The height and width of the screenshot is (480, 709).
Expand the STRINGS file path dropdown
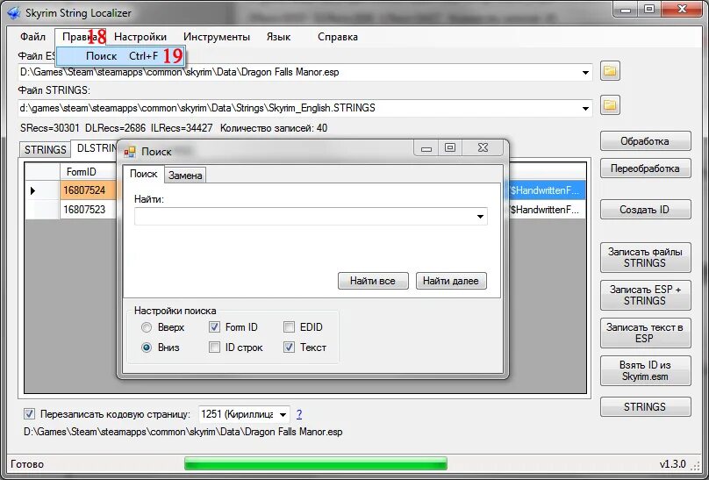(585, 109)
